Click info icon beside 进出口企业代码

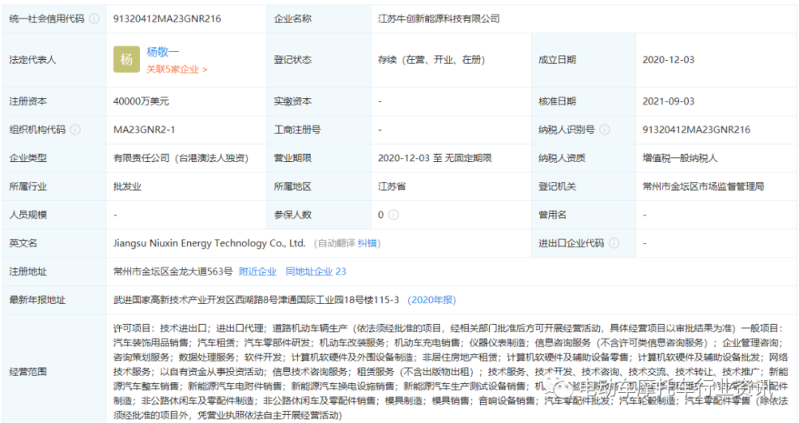[x=614, y=243]
